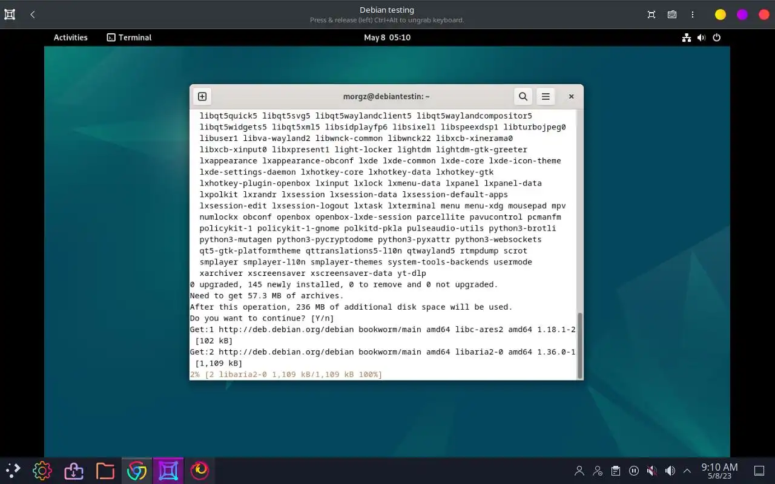Click 'Need to get 57.3 MB of archives.'
775x484 pixels.
point(266,296)
